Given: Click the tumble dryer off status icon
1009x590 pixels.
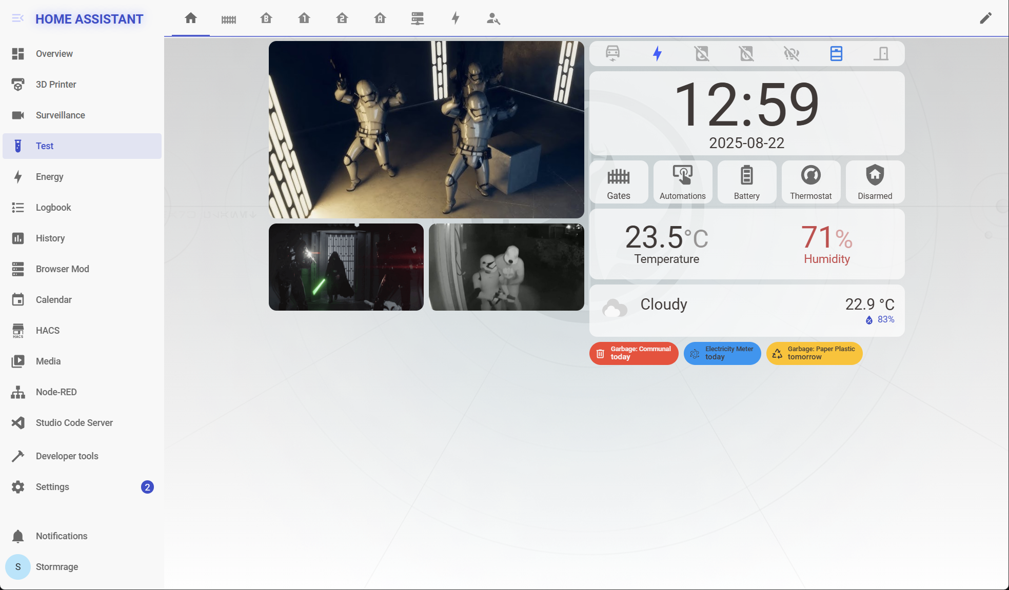Looking at the screenshot, I should [x=747, y=53].
